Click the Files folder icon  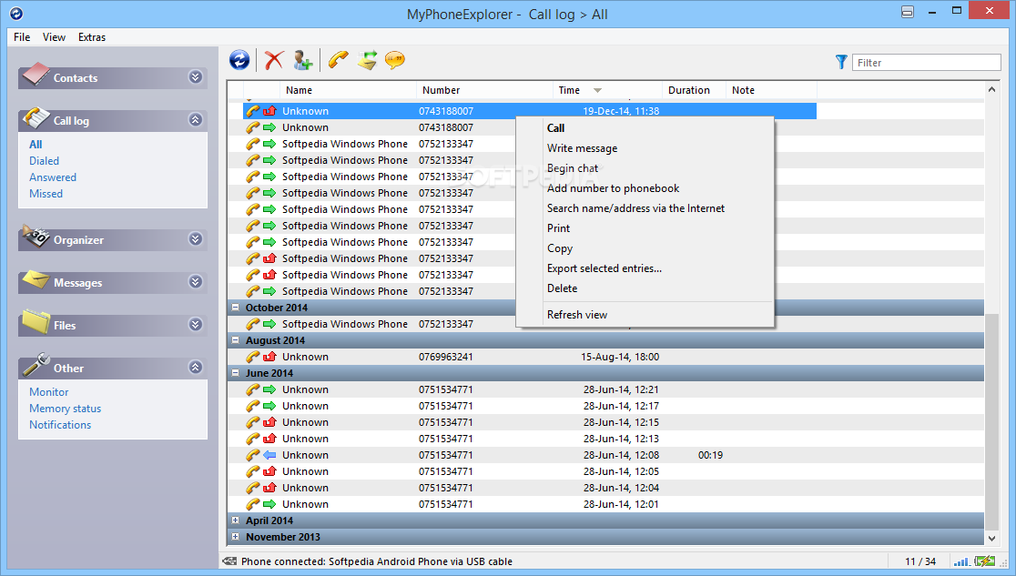tap(36, 322)
